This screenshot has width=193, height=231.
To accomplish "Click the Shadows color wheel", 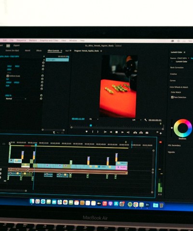I will click(183, 128).
